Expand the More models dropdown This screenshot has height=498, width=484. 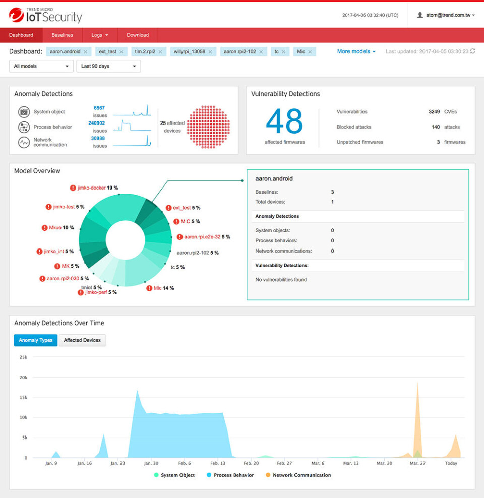click(356, 51)
